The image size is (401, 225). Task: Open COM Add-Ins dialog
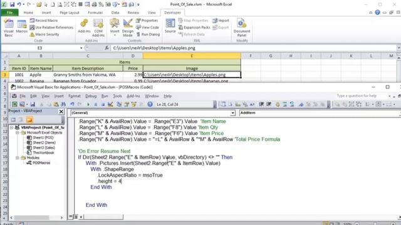[98, 27]
